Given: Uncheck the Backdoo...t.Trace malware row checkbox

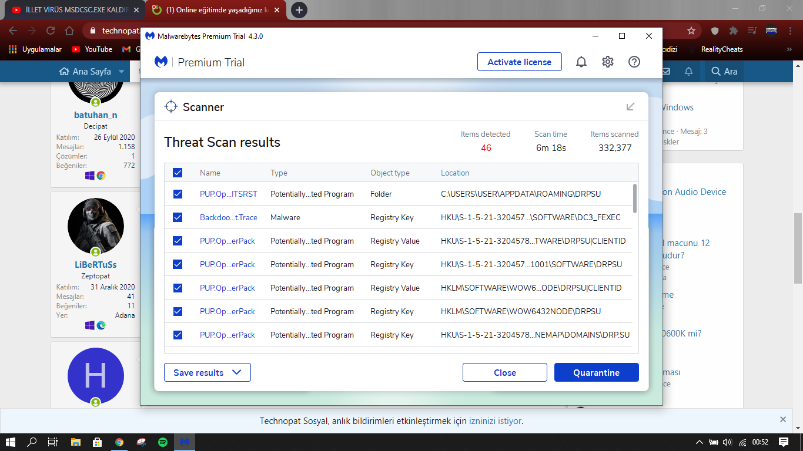Looking at the screenshot, I should (x=178, y=217).
